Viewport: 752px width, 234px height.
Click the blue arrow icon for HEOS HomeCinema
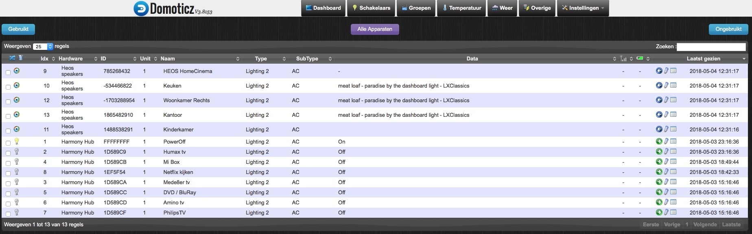(659, 71)
